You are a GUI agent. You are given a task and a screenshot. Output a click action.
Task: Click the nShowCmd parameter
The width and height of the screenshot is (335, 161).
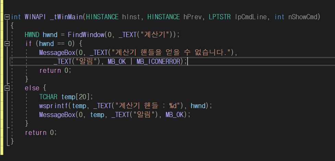click(x=302, y=17)
